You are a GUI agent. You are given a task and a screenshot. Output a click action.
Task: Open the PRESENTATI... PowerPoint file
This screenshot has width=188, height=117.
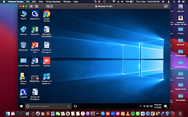pos(35,79)
